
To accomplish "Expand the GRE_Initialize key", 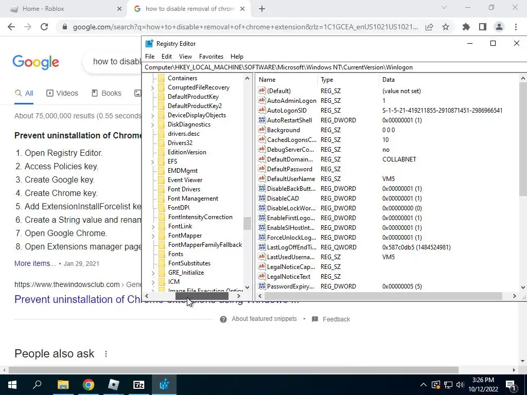I will click(x=153, y=273).
